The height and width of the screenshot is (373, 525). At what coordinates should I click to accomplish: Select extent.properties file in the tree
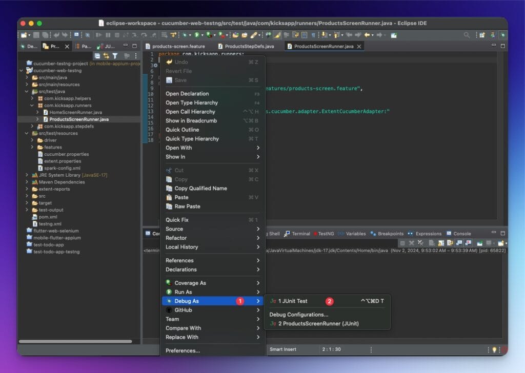point(62,161)
